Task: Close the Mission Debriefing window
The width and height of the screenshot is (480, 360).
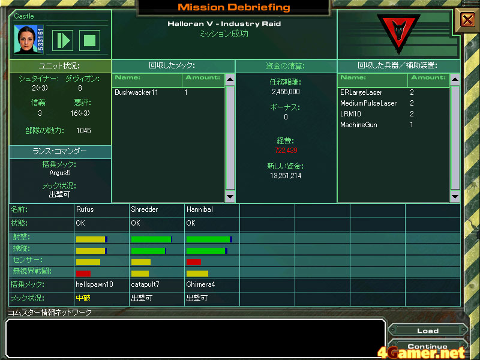Action: coord(467,20)
